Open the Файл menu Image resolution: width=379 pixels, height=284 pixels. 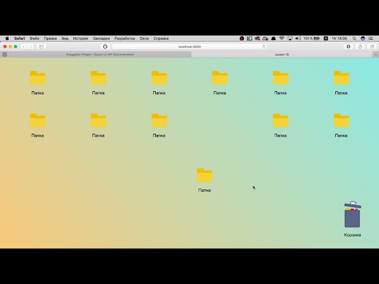34,38
